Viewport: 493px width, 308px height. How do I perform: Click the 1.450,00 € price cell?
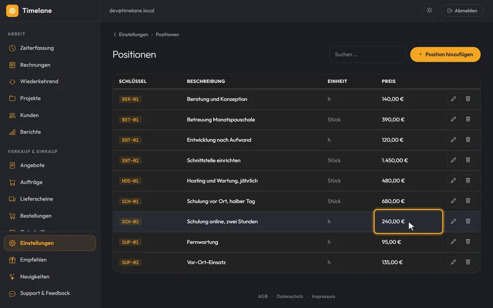coord(395,160)
